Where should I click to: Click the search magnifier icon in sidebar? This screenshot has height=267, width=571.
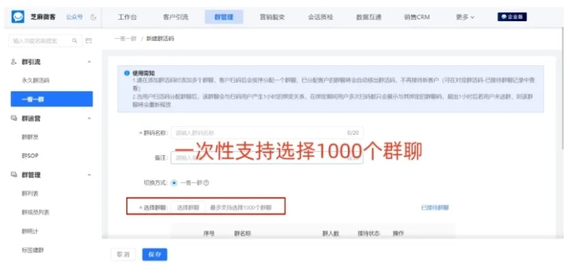click(x=74, y=41)
